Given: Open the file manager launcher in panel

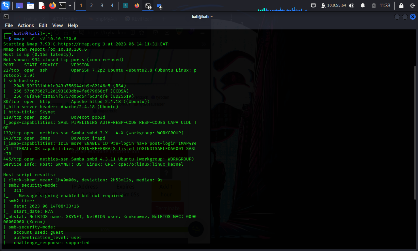Looking at the screenshot, I should pyautogui.click(x=30, y=6).
